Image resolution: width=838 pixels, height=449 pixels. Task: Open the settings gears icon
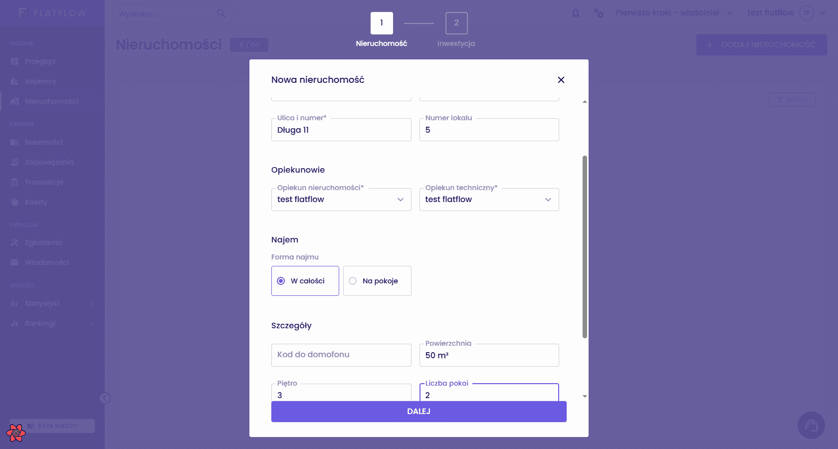[x=599, y=13]
